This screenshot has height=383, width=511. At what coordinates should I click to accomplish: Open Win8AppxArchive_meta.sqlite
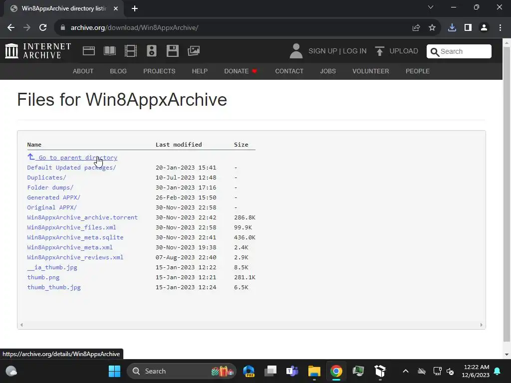(75, 237)
